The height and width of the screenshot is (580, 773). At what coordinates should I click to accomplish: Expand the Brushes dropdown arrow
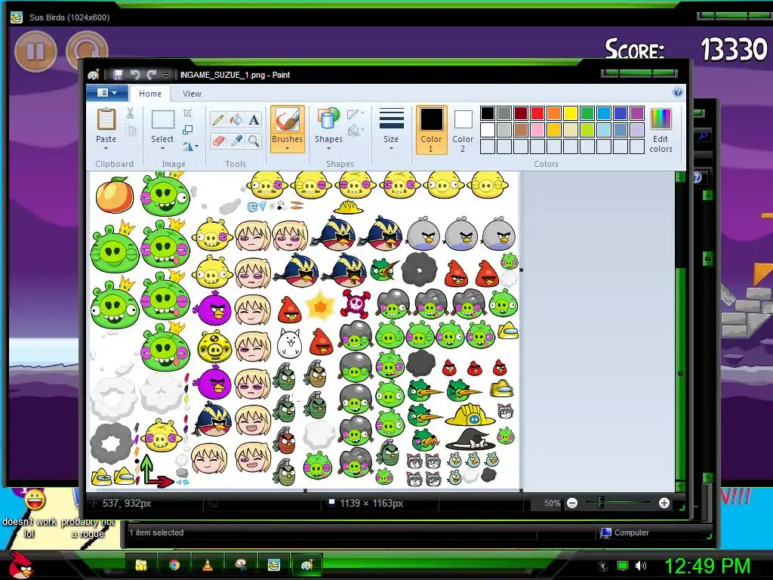[x=287, y=149]
